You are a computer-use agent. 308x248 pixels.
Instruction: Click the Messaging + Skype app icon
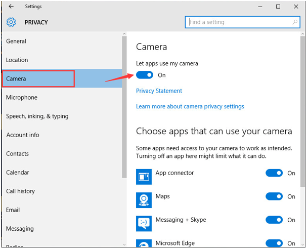(144, 223)
